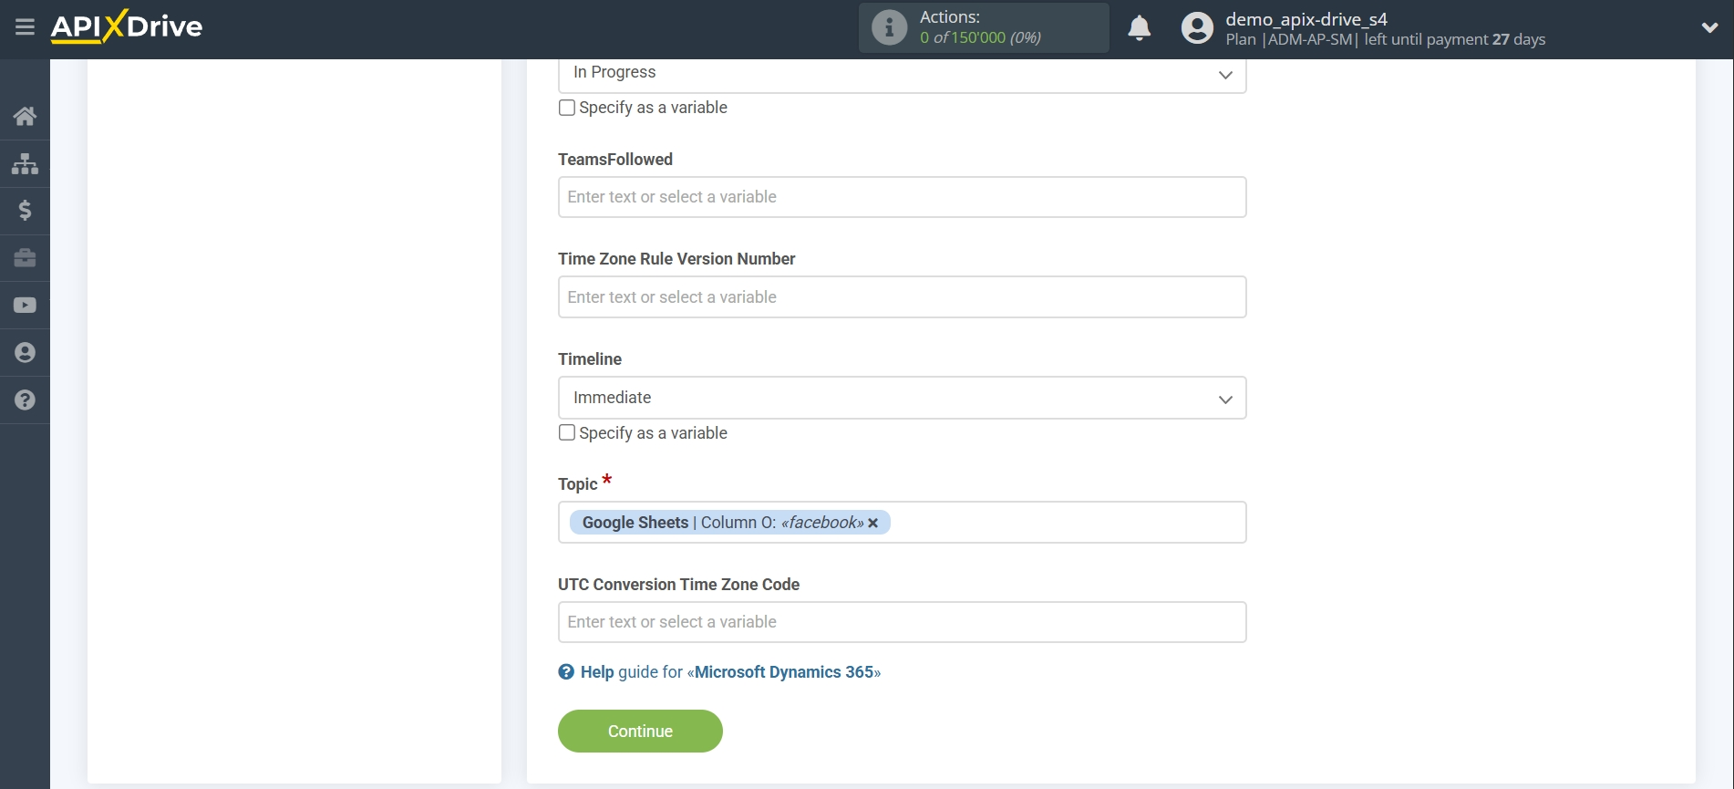Click the briefcase services sidebar icon
The height and width of the screenshot is (789, 1734).
pos(25,258)
